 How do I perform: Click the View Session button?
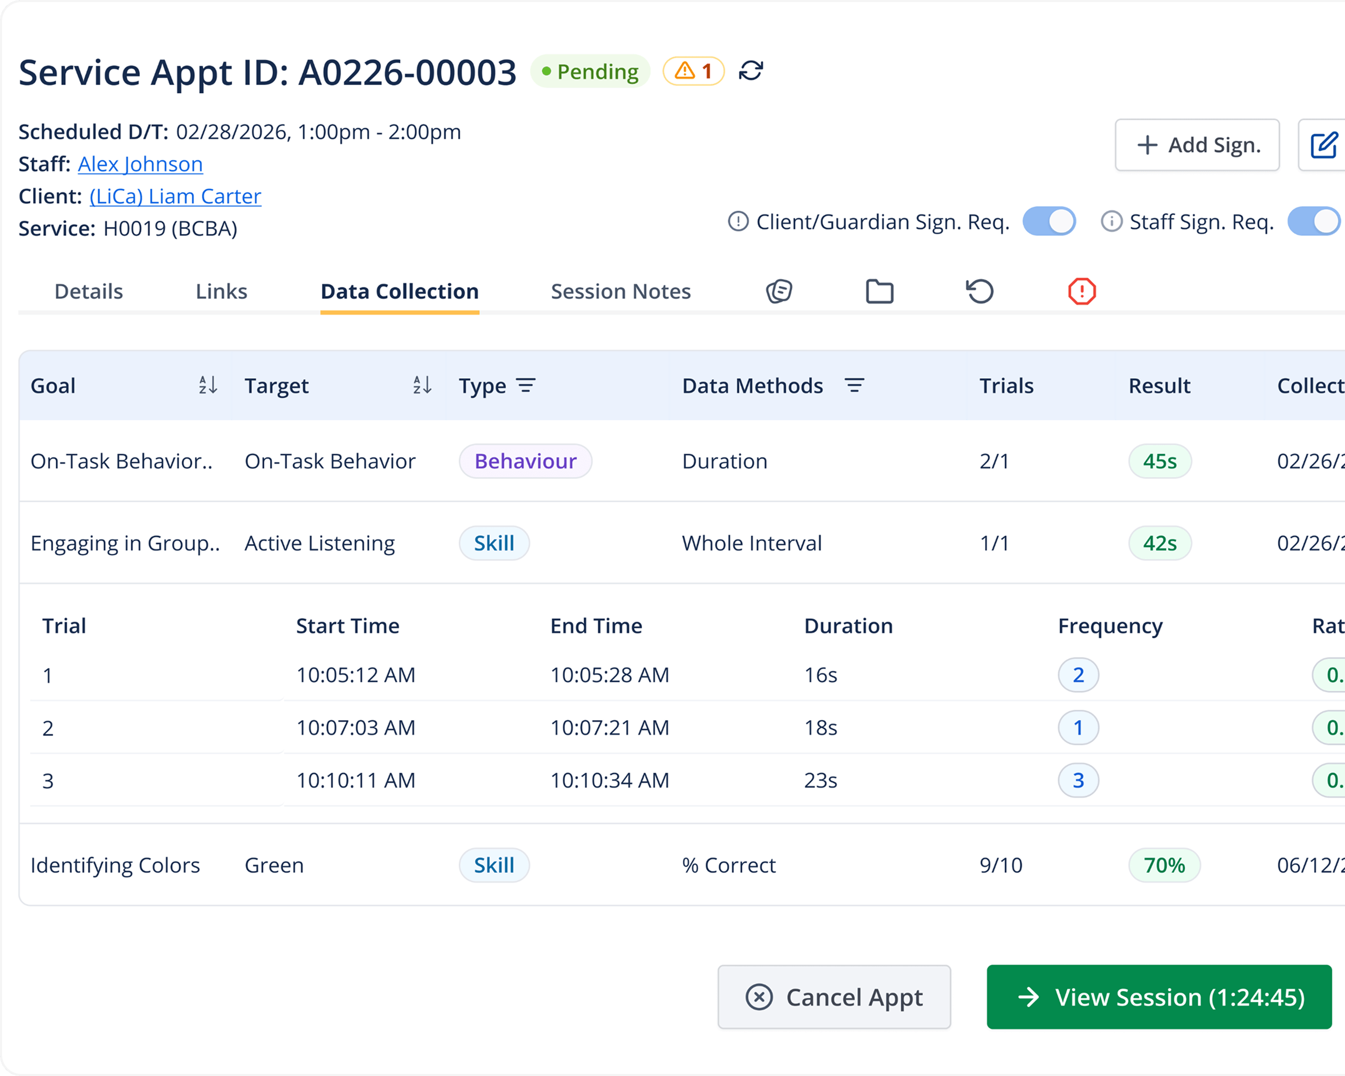pyautogui.click(x=1159, y=997)
